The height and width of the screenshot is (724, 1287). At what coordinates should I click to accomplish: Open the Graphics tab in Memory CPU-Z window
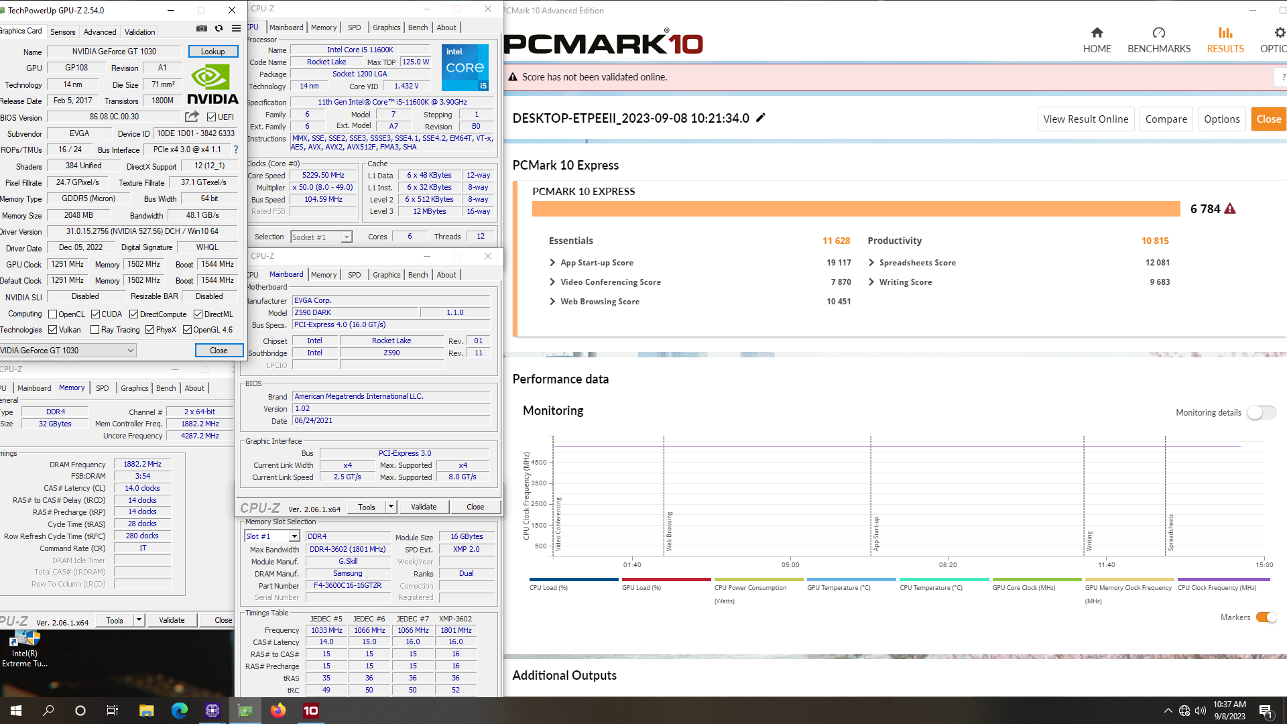(135, 388)
